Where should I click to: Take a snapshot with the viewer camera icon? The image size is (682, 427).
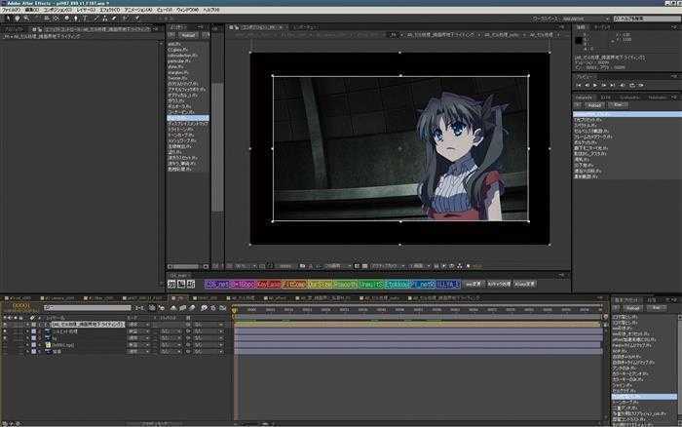tap(302, 266)
